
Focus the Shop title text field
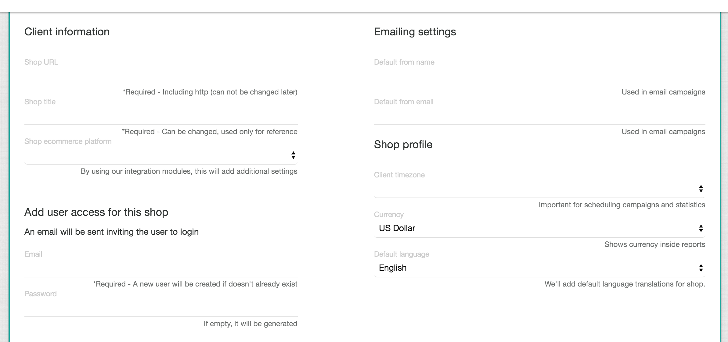pos(161,116)
